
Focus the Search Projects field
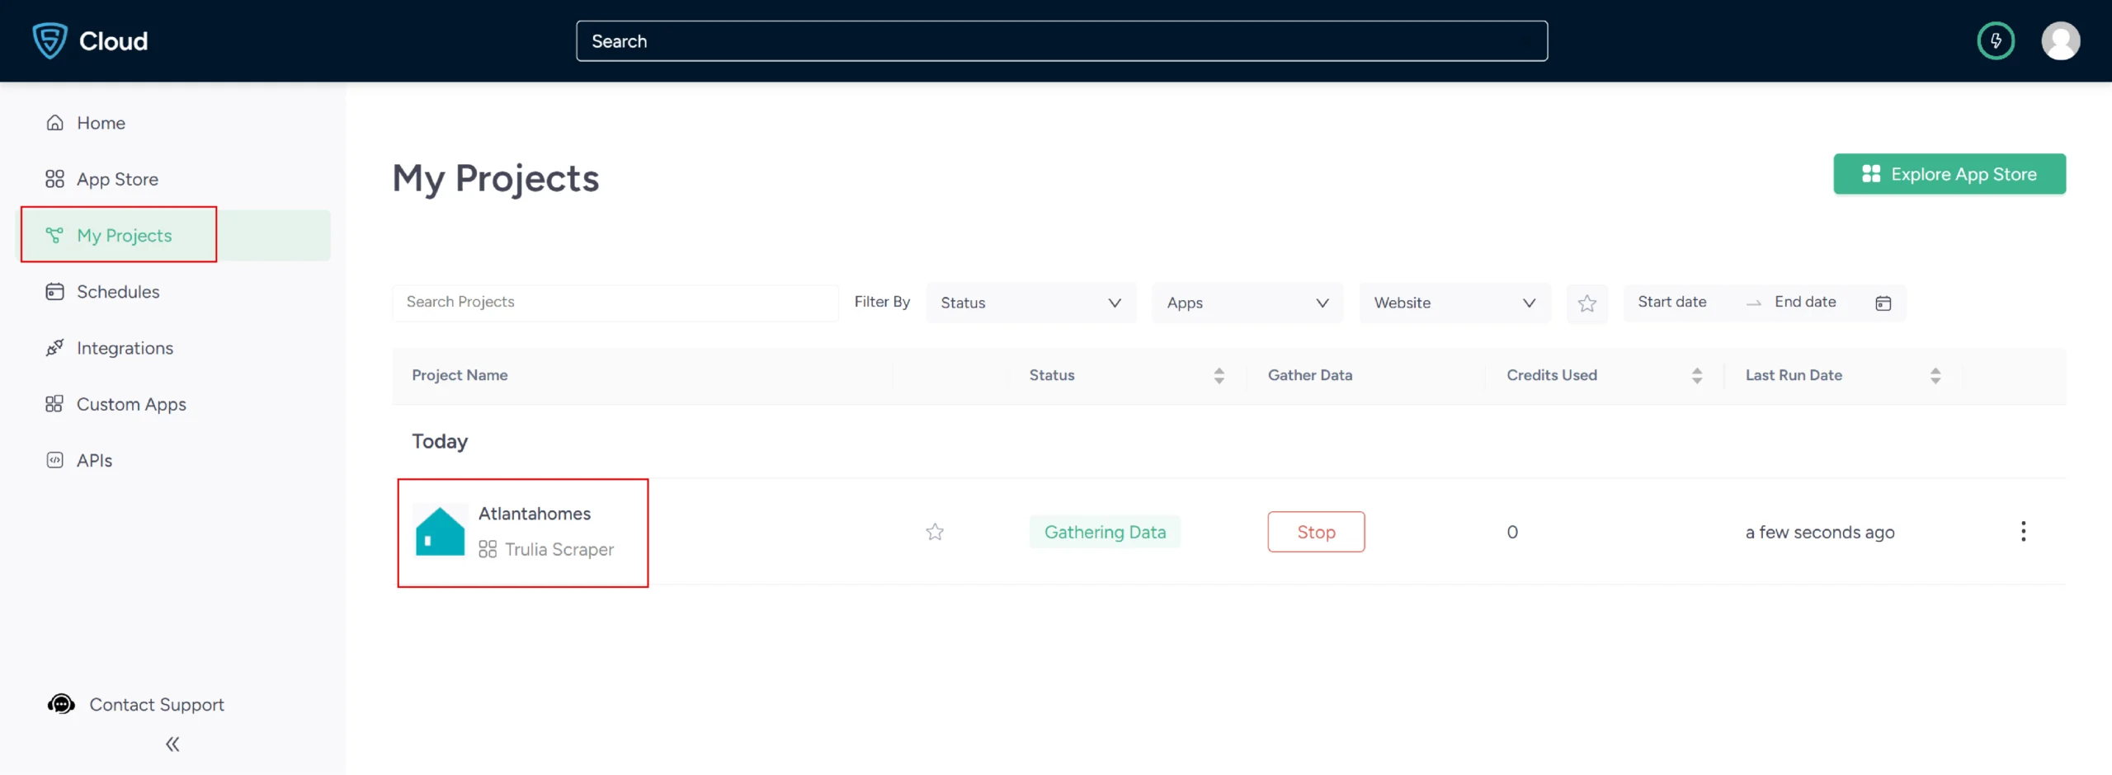[615, 303]
